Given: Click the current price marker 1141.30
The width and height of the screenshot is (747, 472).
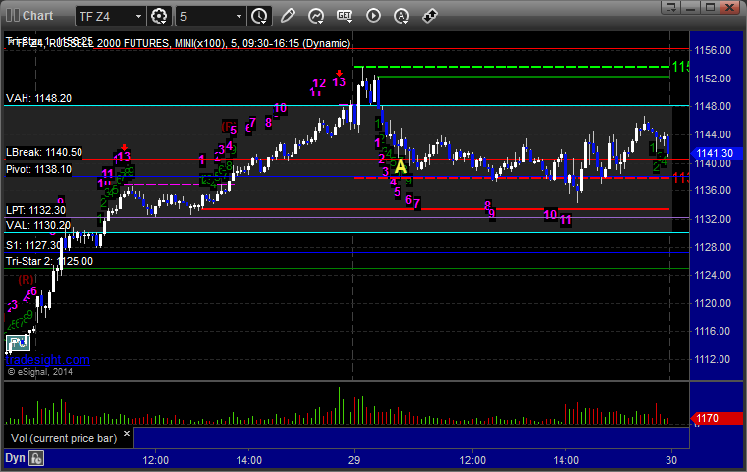Looking at the screenshot, I should (x=715, y=153).
